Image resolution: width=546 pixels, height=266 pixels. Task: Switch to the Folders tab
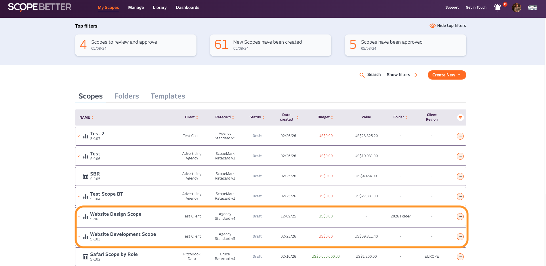coord(127,96)
